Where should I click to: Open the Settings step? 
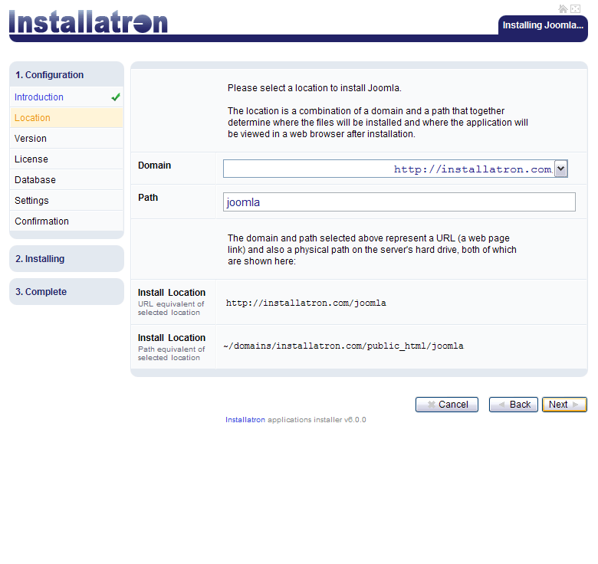67,201
